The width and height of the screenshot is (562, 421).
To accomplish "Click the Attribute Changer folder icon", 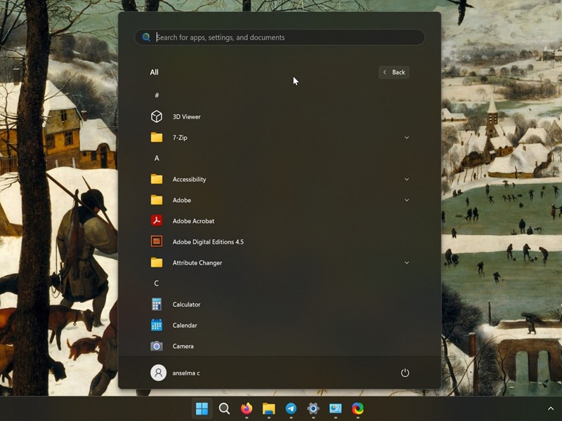I will pyautogui.click(x=157, y=262).
